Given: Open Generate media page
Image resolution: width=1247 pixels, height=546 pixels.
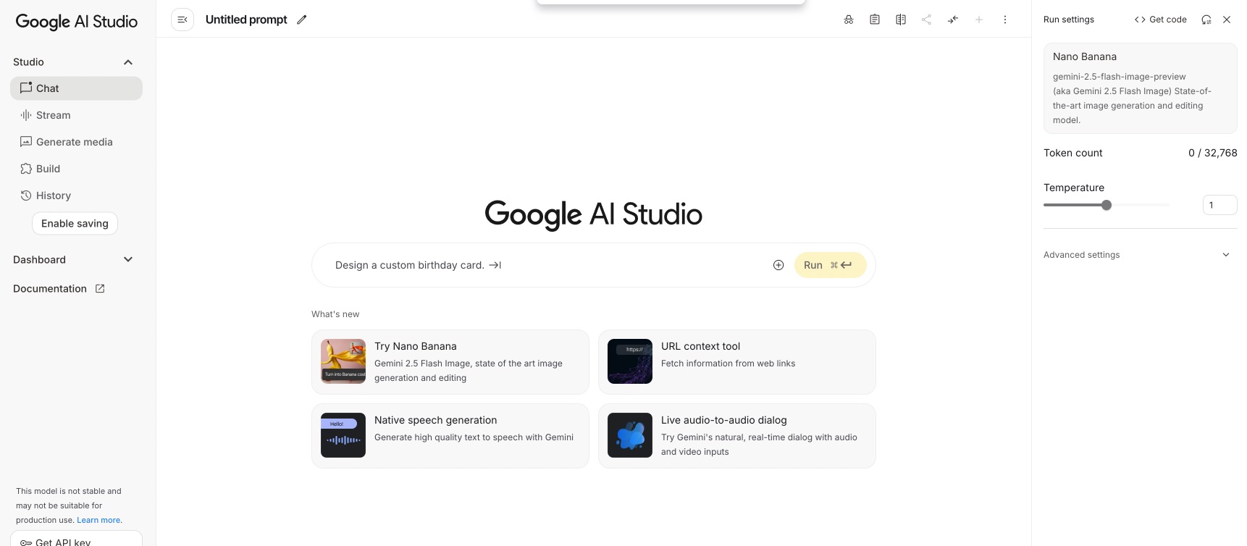Looking at the screenshot, I should pos(76,142).
